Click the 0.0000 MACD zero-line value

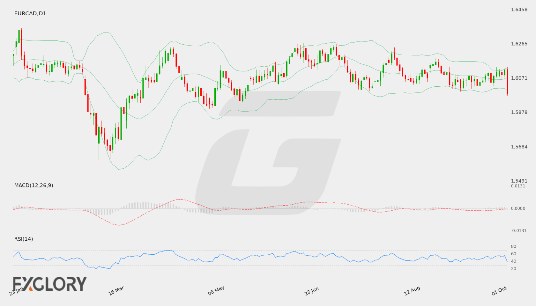point(518,208)
